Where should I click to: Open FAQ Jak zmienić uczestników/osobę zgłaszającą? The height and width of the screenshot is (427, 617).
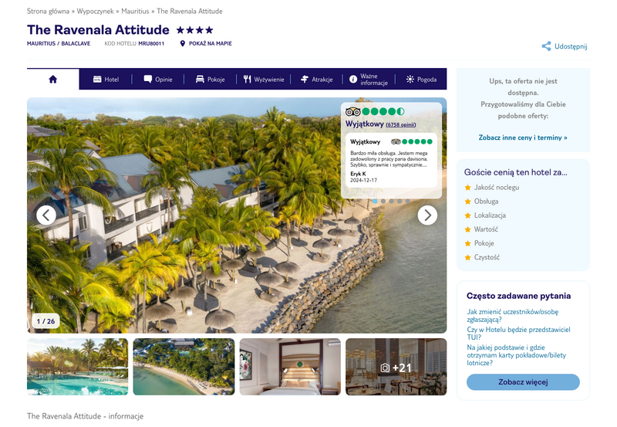512,316
